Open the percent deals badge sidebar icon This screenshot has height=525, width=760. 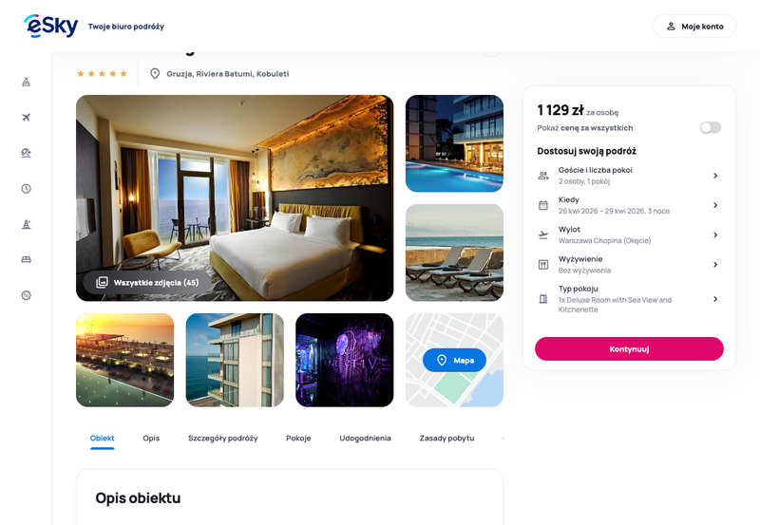(x=27, y=295)
